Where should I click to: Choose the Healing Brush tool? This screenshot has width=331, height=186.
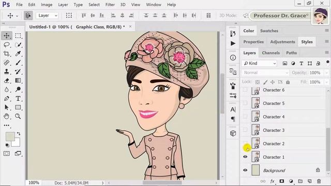tap(7, 63)
